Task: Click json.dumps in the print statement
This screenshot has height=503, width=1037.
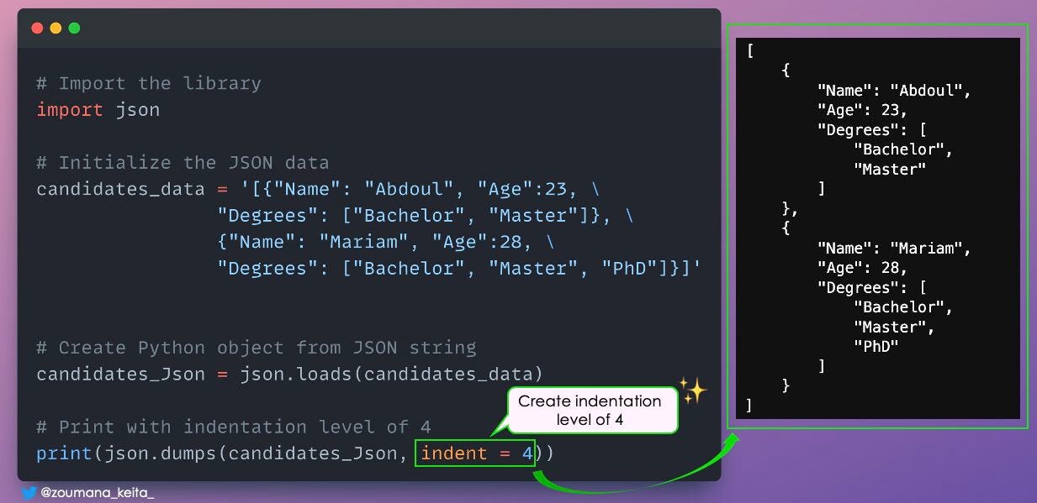Action: point(160,453)
